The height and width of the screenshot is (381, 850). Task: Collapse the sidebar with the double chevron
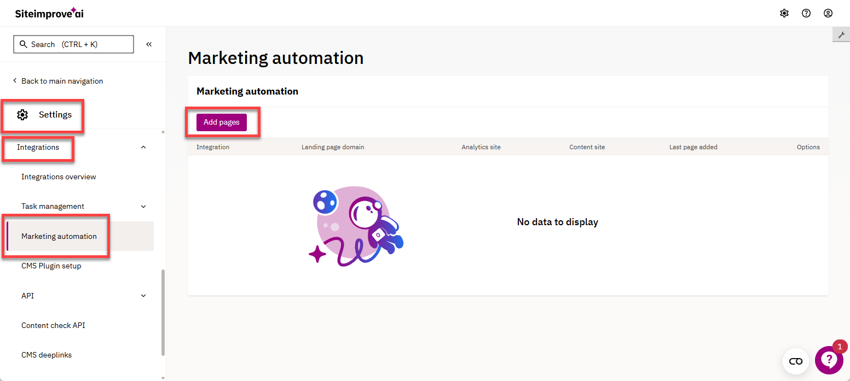coord(148,44)
